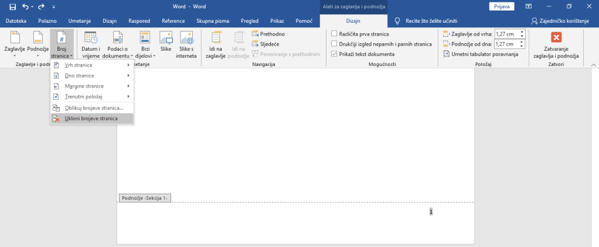Viewport: 599px width, 247px height.
Task: Uncheck Prikaži tekst dokumenta
Action: [x=335, y=54]
